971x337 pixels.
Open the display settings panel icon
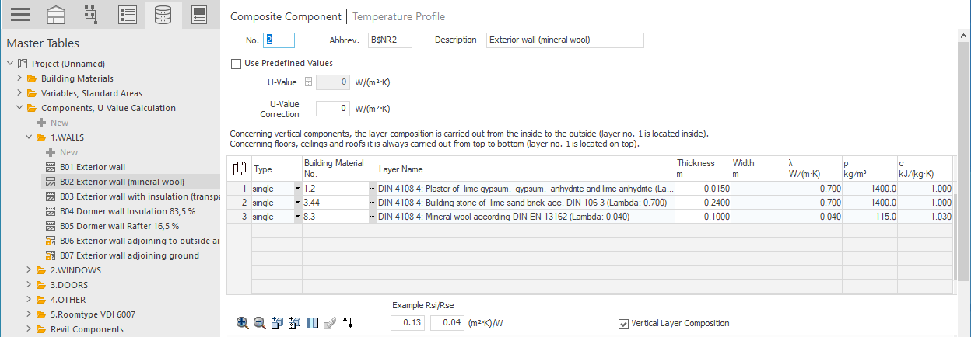coord(199,14)
